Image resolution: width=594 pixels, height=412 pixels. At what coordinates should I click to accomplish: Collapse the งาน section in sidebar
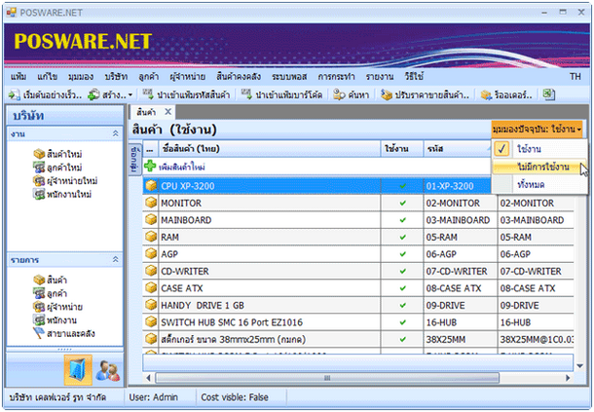[x=115, y=132]
